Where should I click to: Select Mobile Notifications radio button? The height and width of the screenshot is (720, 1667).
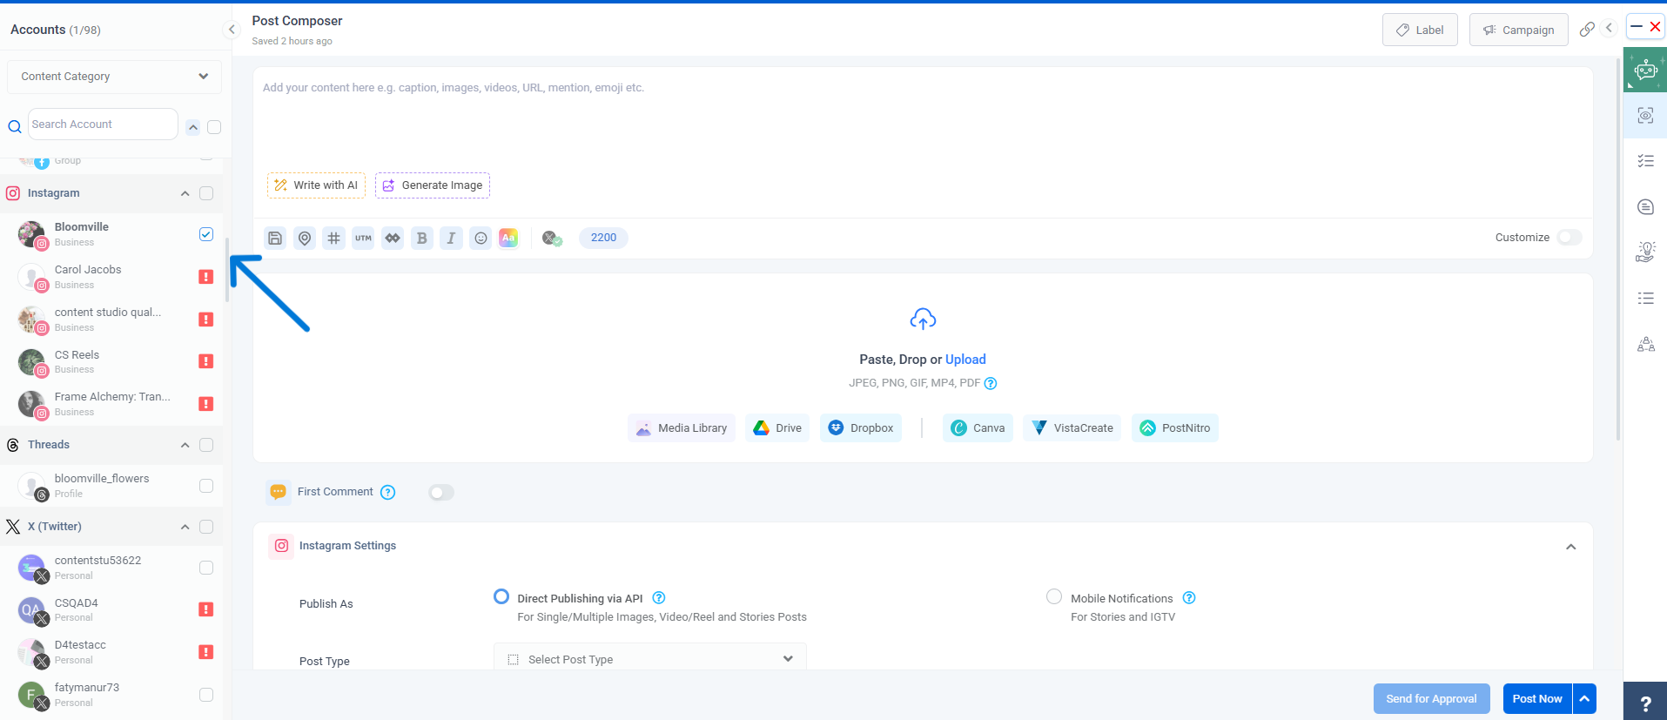(1054, 597)
